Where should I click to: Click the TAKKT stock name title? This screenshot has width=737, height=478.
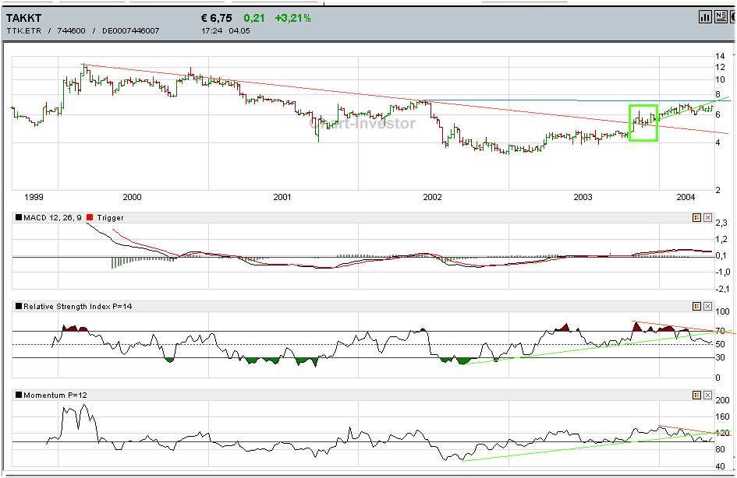(24, 17)
